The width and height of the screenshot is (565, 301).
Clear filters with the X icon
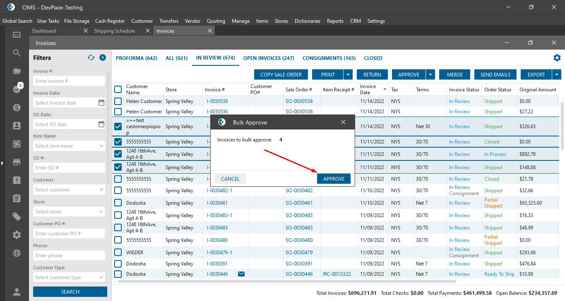103,58
